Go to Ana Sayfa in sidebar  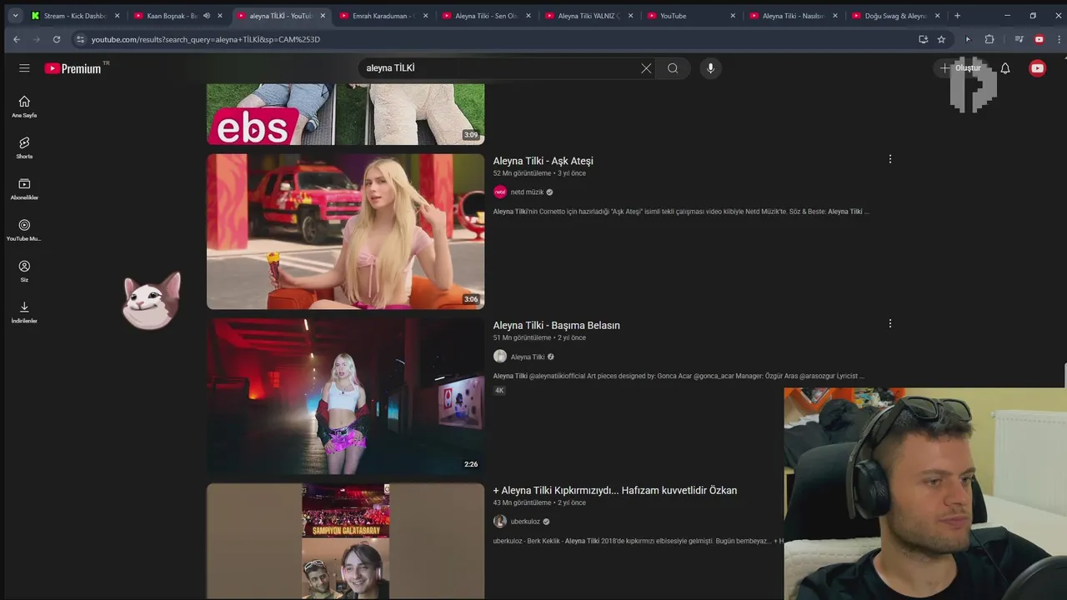pyautogui.click(x=24, y=107)
